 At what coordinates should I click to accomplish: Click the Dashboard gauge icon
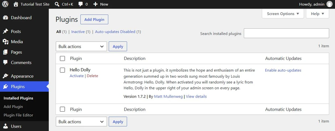pos(6,17)
